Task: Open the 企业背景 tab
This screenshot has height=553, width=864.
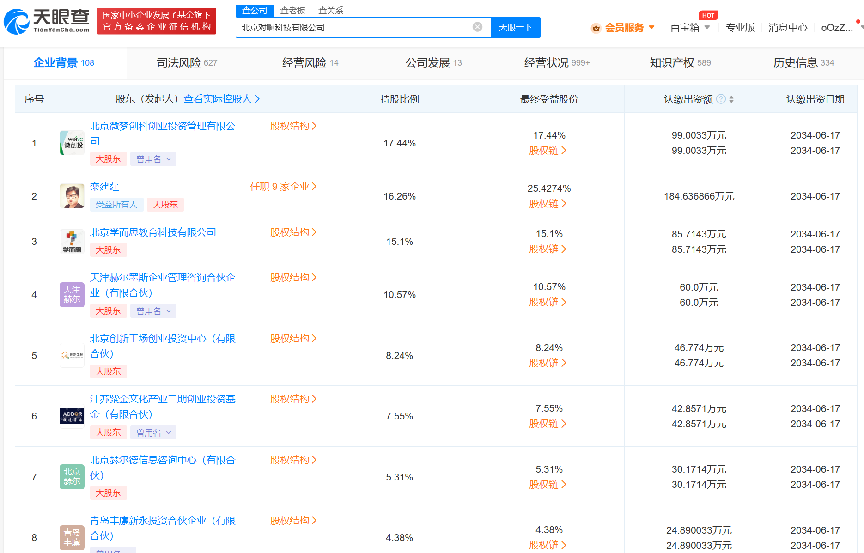Action: 64,63
